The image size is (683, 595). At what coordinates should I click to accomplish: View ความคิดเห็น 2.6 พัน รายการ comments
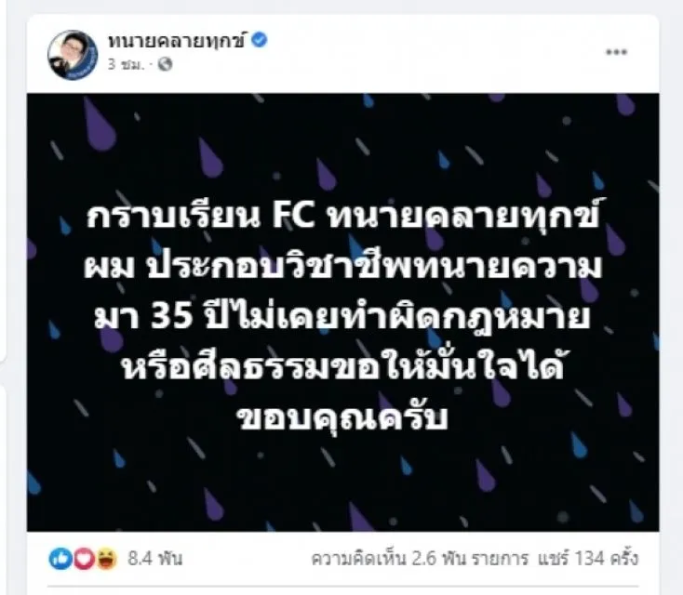[x=420, y=559]
